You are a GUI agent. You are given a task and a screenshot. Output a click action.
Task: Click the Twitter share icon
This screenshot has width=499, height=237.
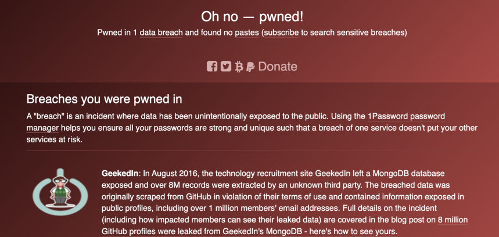225,67
